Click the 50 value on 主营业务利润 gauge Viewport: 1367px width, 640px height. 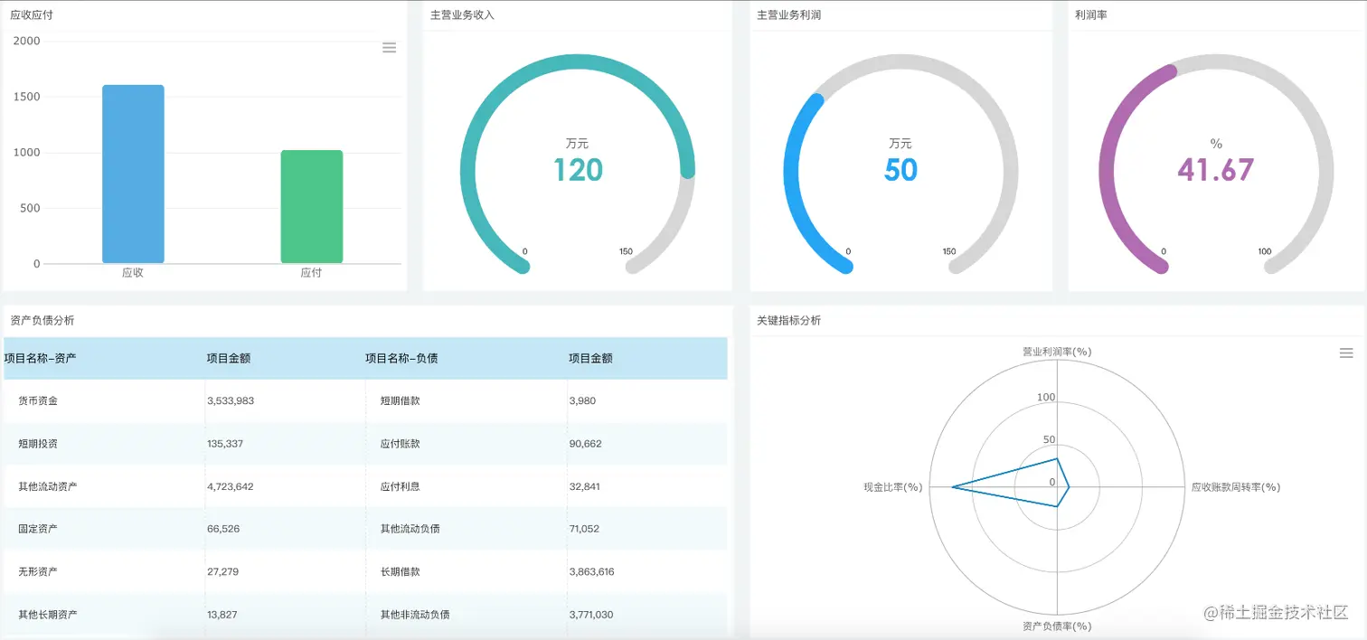click(900, 170)
